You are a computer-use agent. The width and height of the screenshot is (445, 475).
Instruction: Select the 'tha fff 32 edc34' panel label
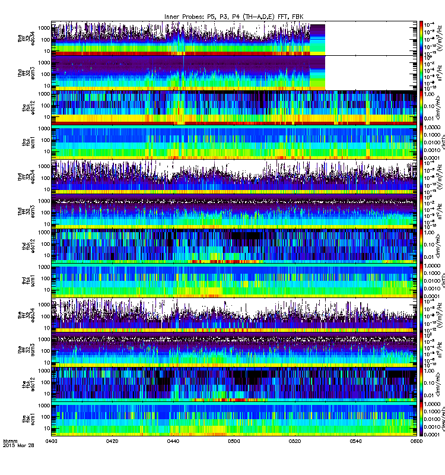26,39
